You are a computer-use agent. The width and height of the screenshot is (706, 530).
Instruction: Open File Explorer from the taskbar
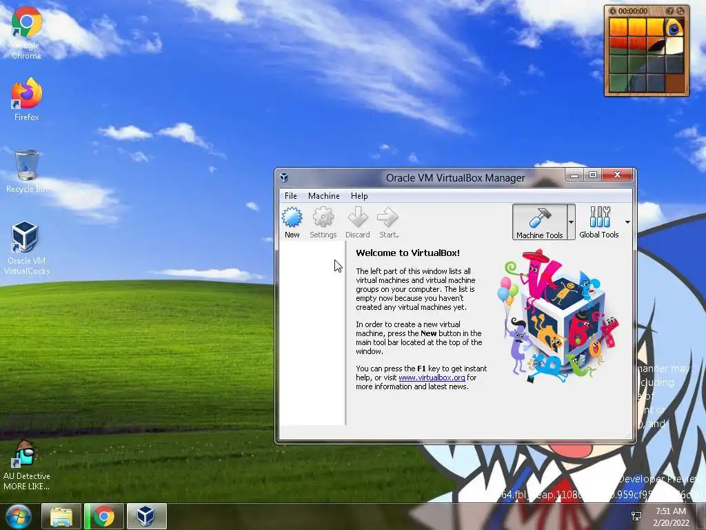point(61,516)
